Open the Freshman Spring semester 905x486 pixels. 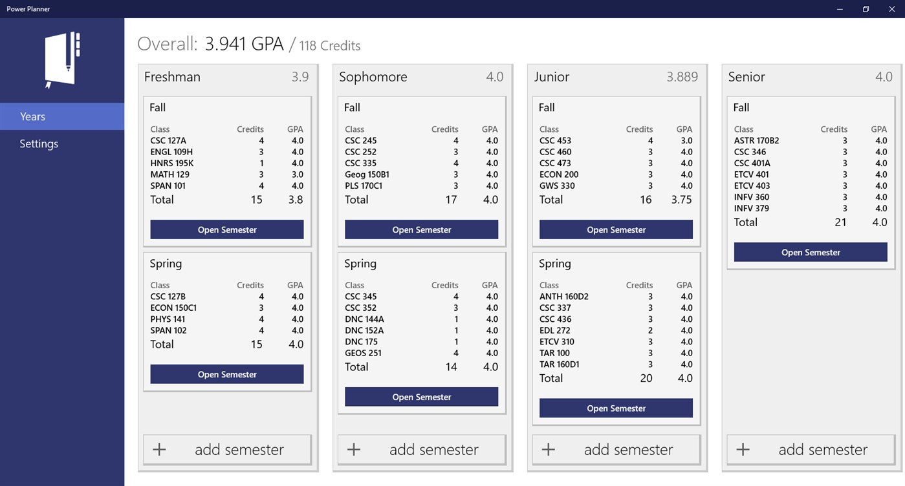[x=226, y=374]
